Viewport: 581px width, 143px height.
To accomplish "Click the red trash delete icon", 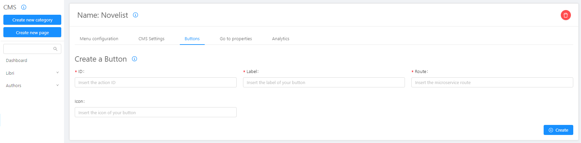I will (566, 15).
